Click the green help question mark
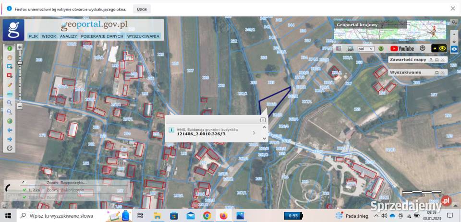Viewport: 461px width, 222px height. 381,48
